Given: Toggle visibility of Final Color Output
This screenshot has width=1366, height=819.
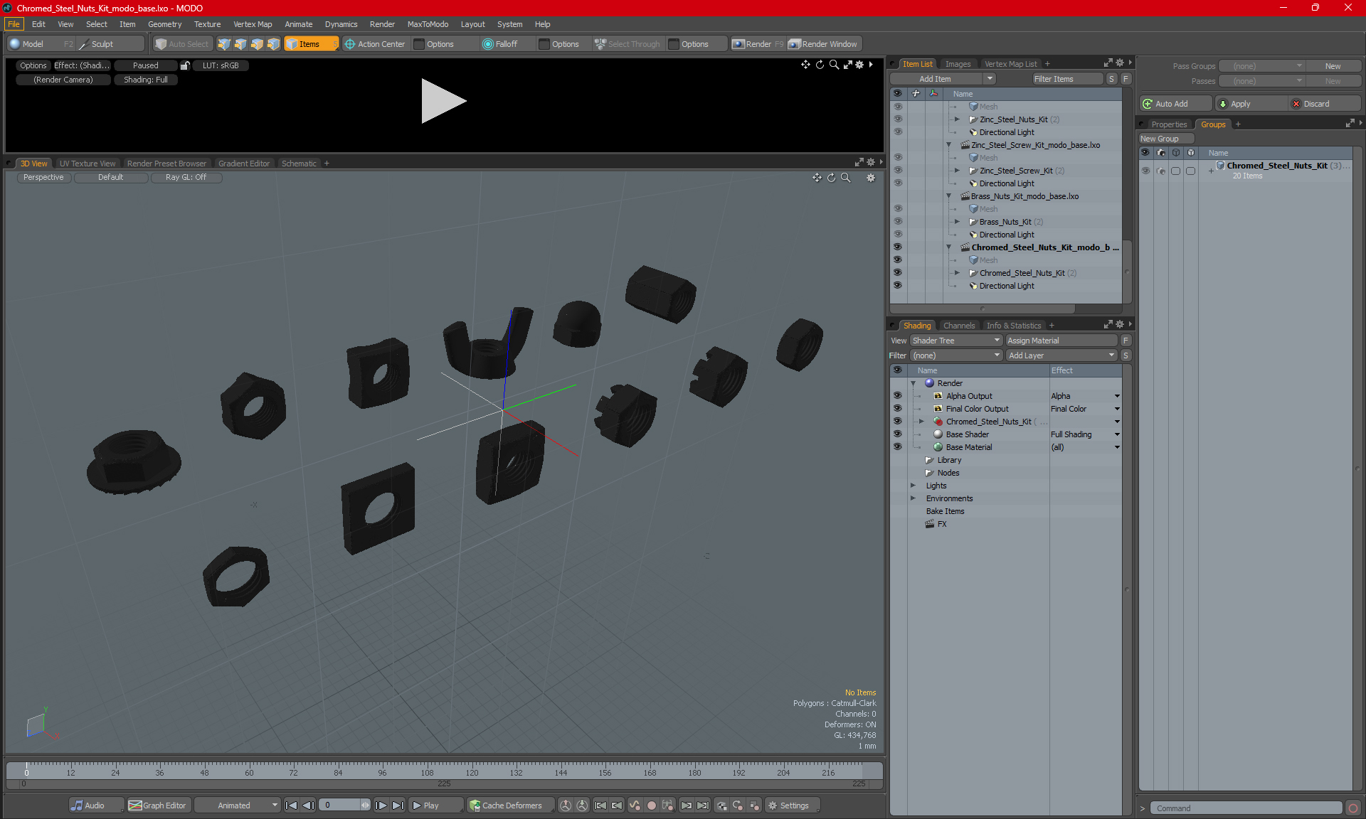Looking at the screenshot, I should click(x=897, y=409).
